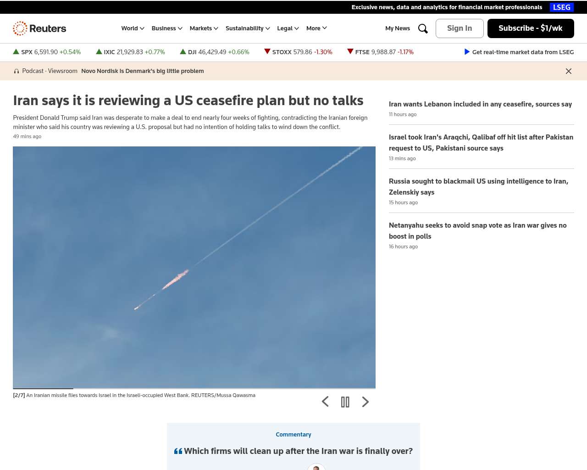Open the search magnifier icon
Image resolution: width=587 pixels, height=470 pixels.
(x=423, y=28)
